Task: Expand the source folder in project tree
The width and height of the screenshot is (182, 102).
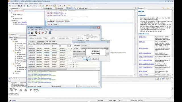Action: coord(16,71)
